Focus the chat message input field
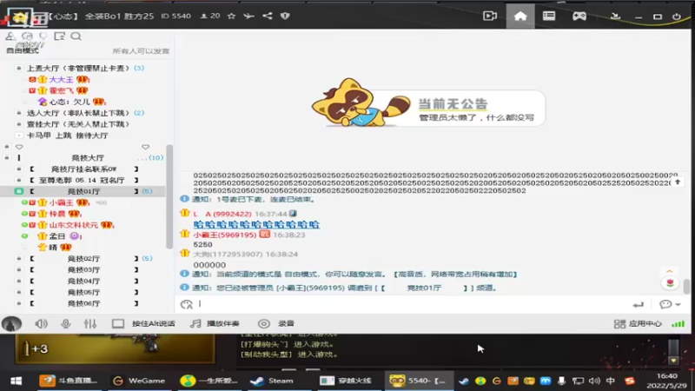 tap(412, 304)
